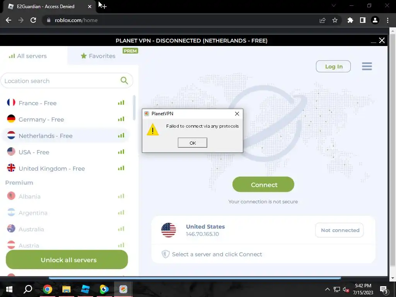
Task: Click the IP address 146.70.165.10
Action: click(x=202, y=234)
